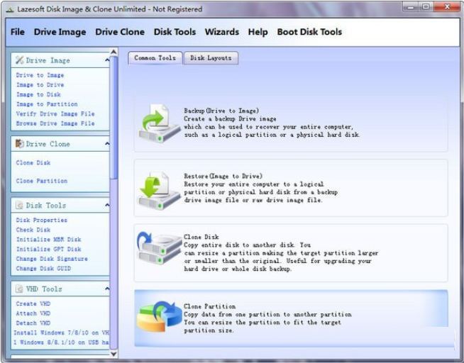Switch to the Common Tools tab
The width and height of the screenshot is (464, 363).
tap(155, 58)
